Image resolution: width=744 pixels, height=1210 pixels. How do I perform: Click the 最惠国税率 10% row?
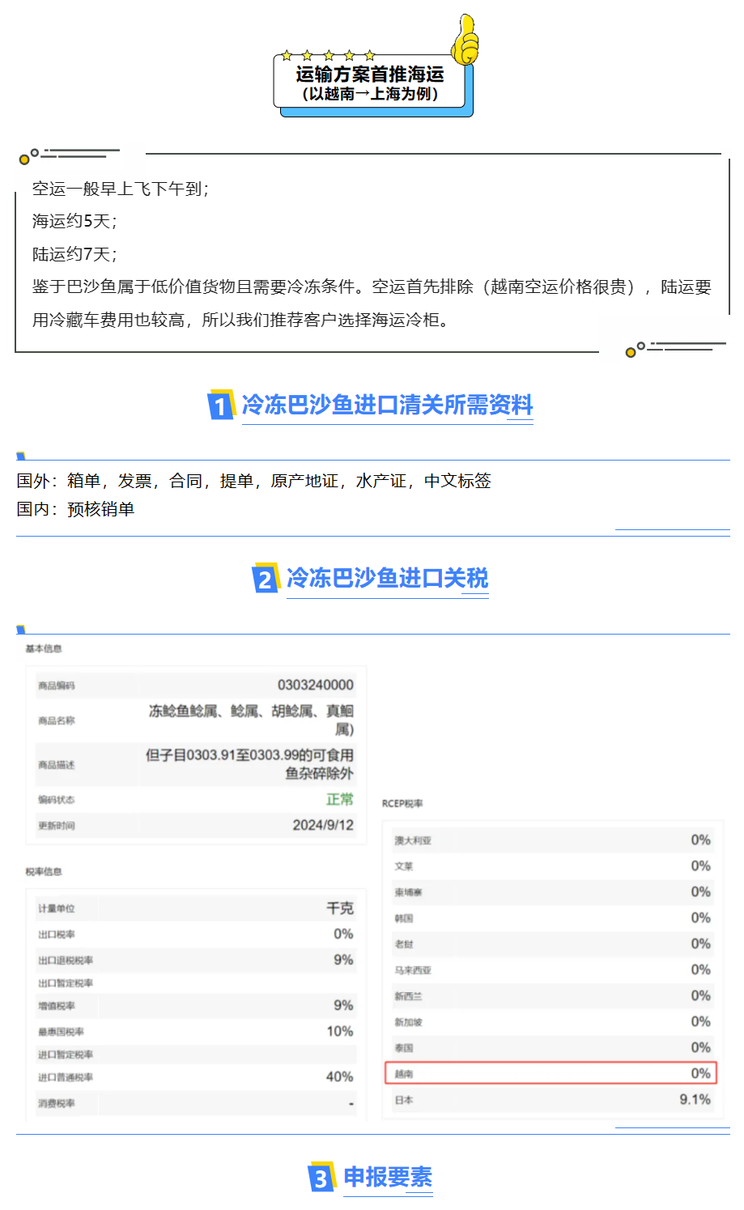[194, 1031]
